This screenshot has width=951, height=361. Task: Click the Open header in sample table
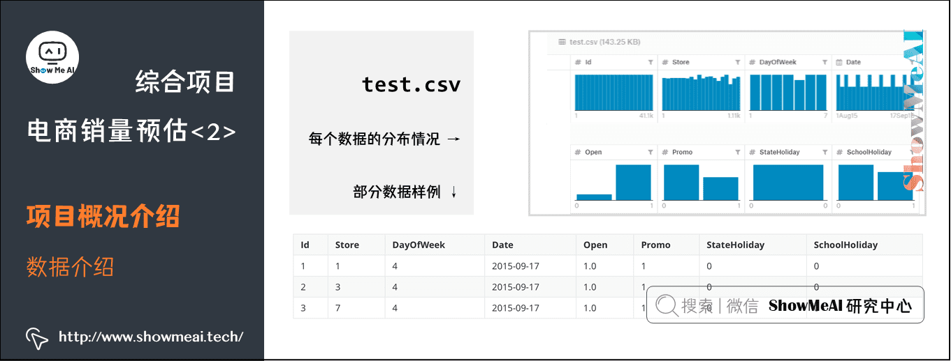tap(595, 245)
